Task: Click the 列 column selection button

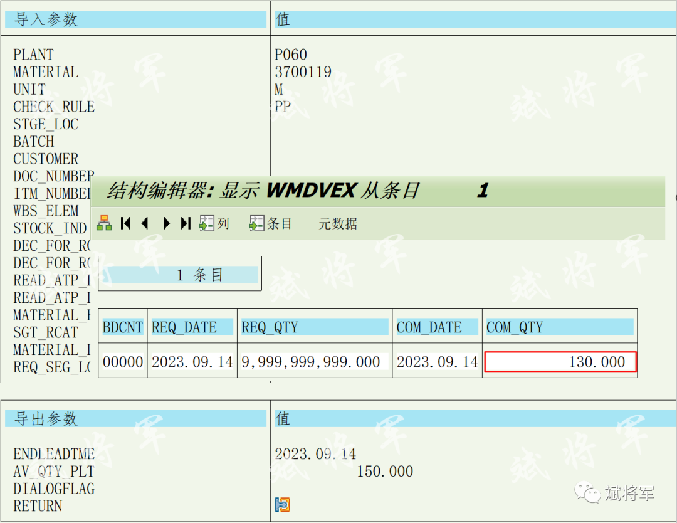Action: (214, 223)
